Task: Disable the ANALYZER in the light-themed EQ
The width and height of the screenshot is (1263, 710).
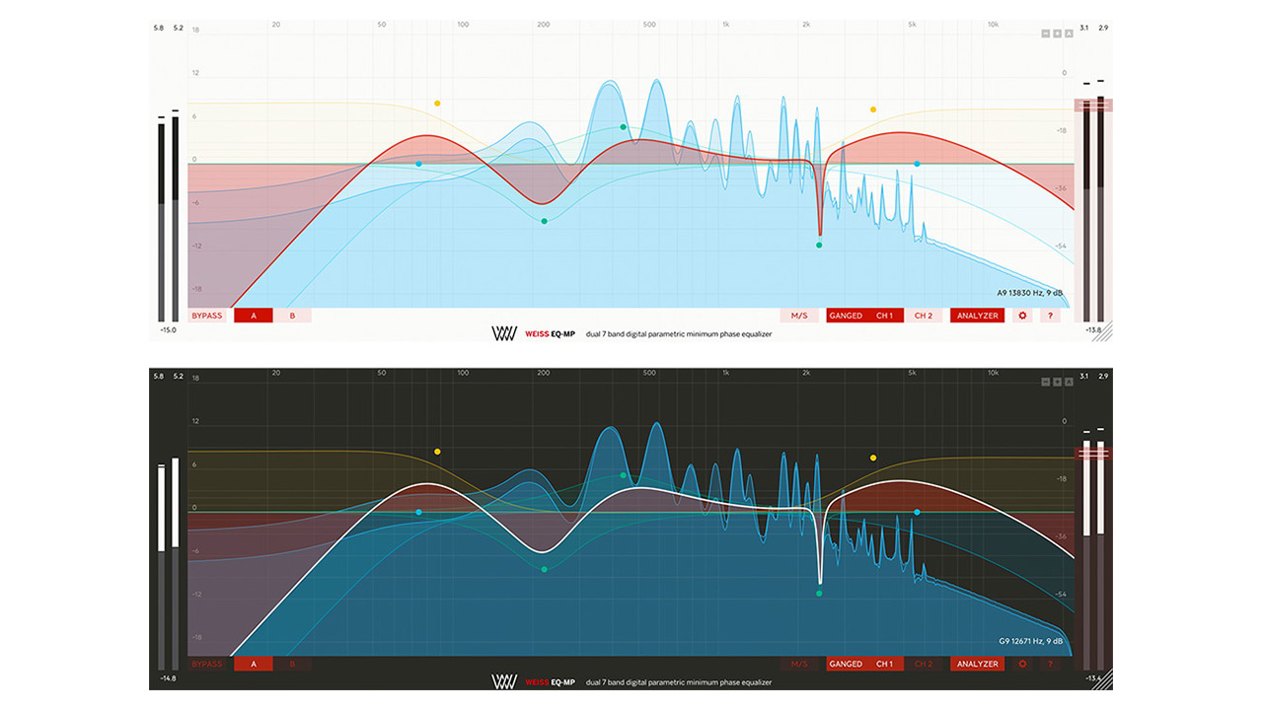Action: tap(977, 316)
